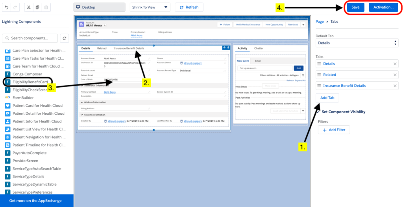Image resolution: width=403 pixels, height=207 pixels.
Task: Click the activity filter funnel icon
Action: pyautogui.click(x=303, y=75)
